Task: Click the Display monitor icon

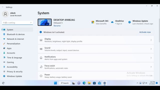Action: 41,40
